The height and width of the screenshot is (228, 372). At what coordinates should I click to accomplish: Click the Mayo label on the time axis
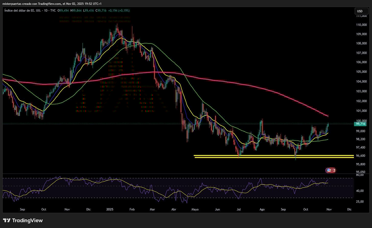(x=195, y=209)
